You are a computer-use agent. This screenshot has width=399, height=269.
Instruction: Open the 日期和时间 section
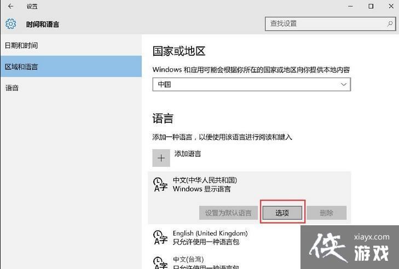coord(71,45)
